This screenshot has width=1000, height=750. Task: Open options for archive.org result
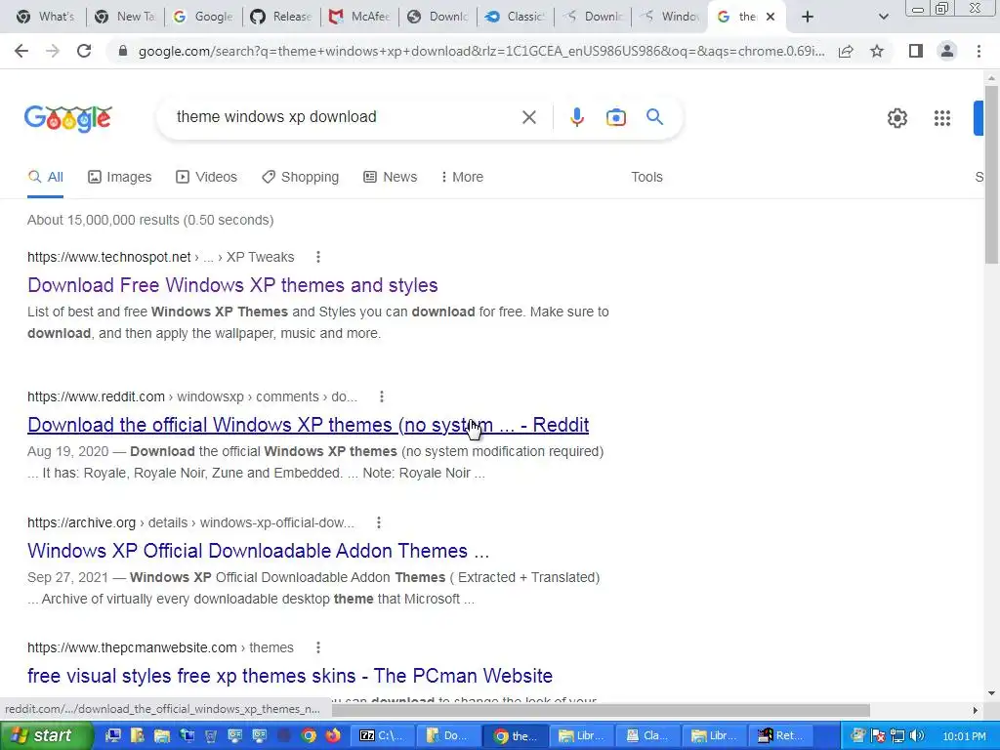[378, 523]
